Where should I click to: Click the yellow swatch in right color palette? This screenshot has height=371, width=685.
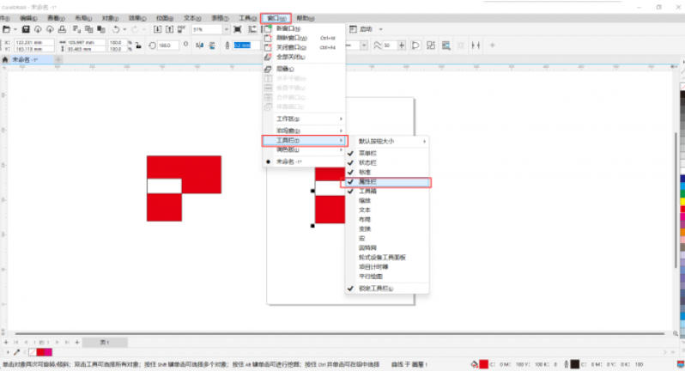[x=682, y=202]
